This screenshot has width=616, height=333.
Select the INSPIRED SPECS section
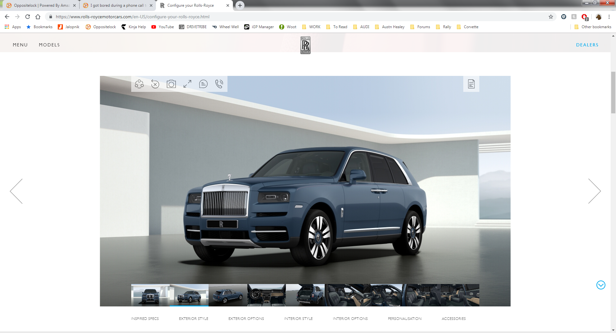[x=145, y=319]
